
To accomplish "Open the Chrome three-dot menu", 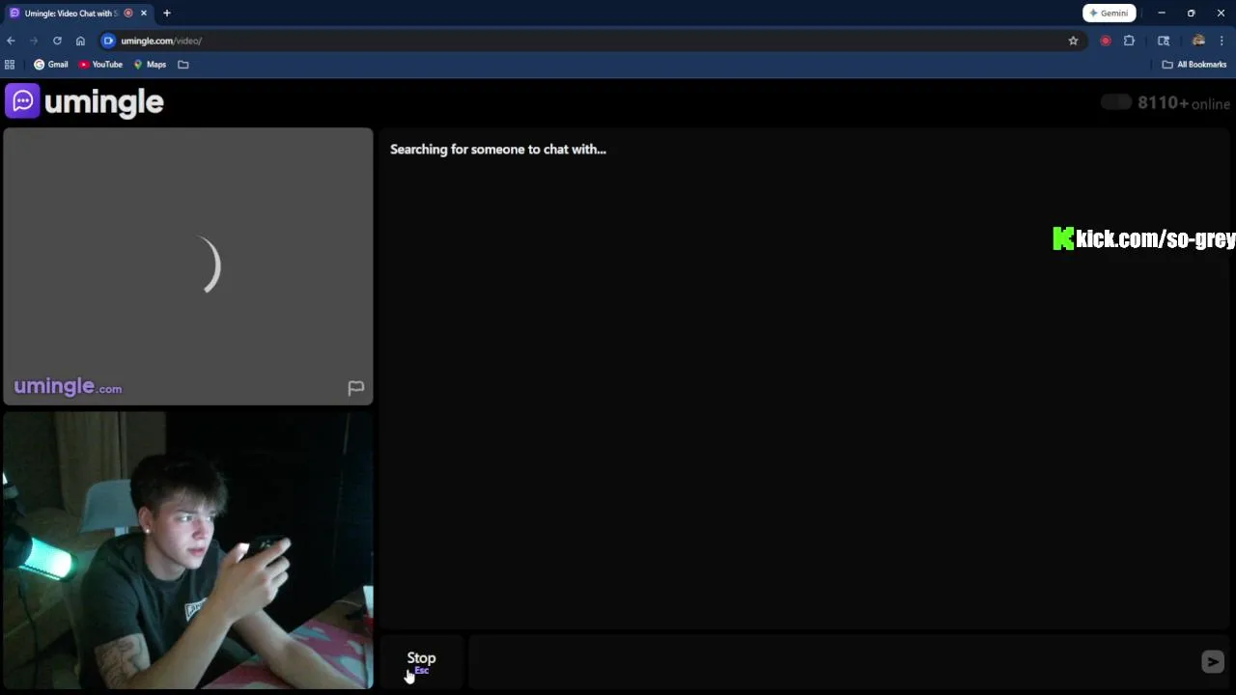I will (1222, 41).
